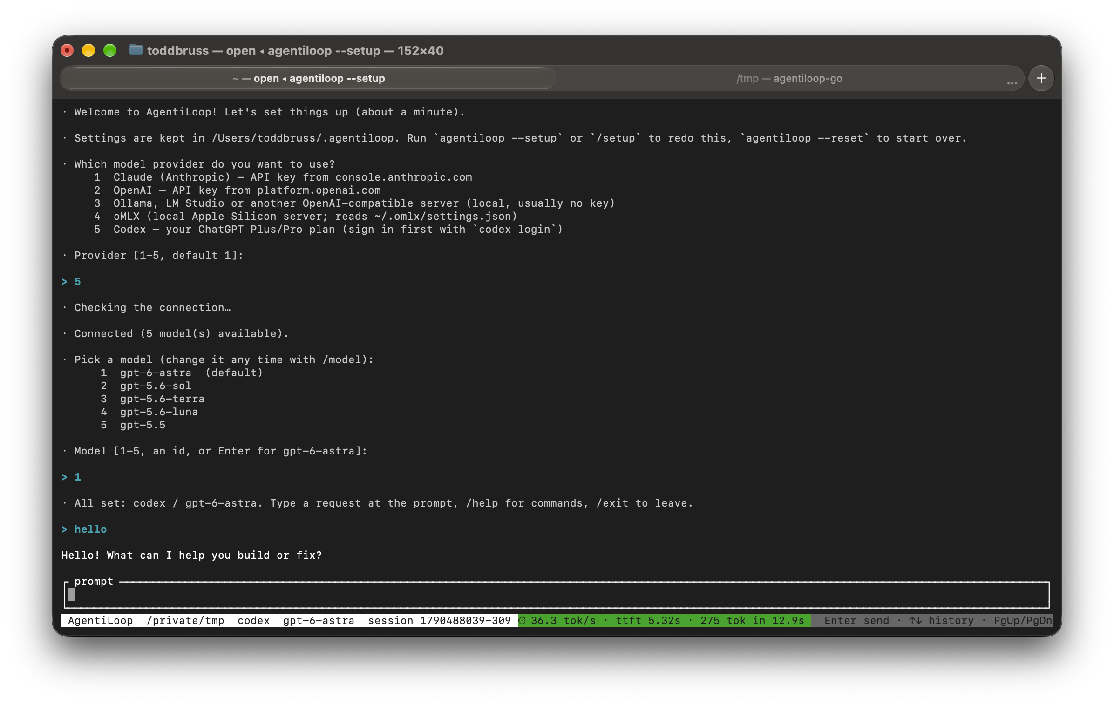Click the yellow minimize window button
The height and width of the screenshot is (705, 1114).
[88, 50]
